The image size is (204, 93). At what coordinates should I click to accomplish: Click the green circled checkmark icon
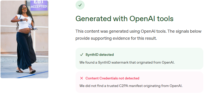(x=80, y=5)
